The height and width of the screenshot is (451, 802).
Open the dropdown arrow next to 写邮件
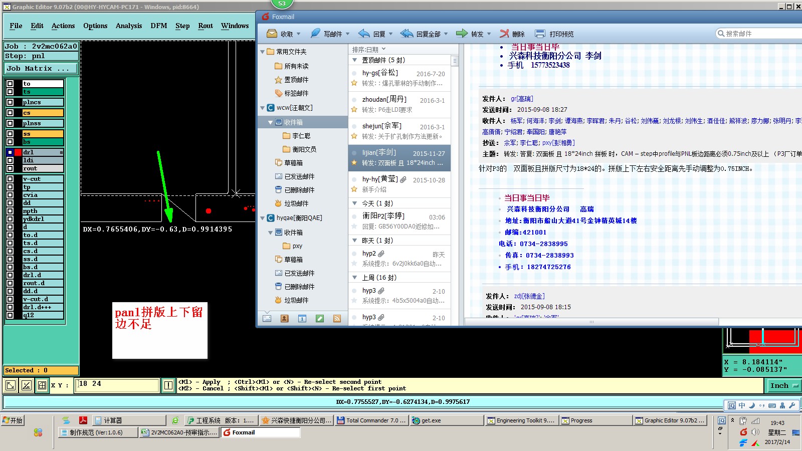click(348, 34)
